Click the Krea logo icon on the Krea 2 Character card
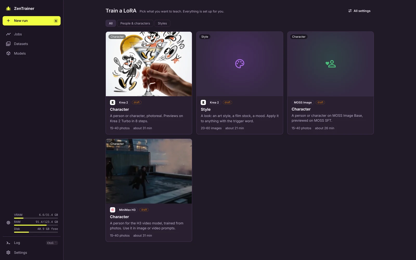The image size is (416, 260). pyautogui.click(x=113, y=102)
